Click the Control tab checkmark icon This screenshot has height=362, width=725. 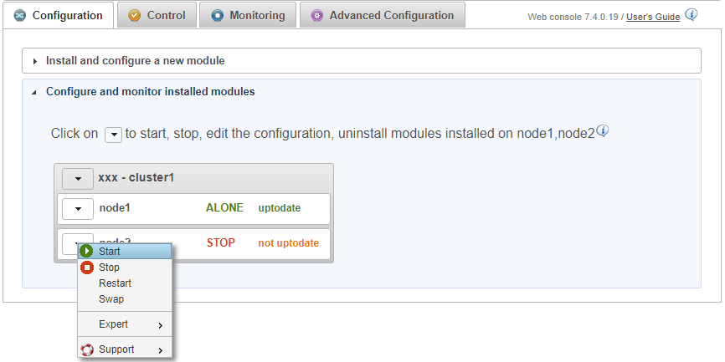[135, 16]
